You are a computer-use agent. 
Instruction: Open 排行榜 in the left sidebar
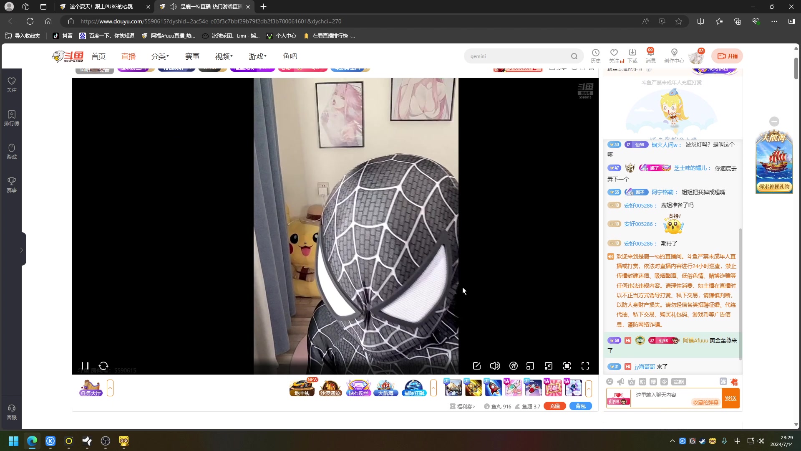pos(12,118)
